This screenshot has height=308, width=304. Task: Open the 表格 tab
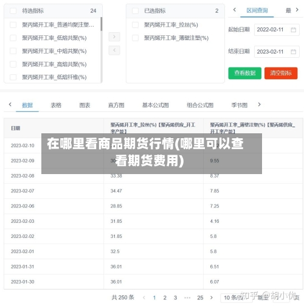click(x=56, y=105)
